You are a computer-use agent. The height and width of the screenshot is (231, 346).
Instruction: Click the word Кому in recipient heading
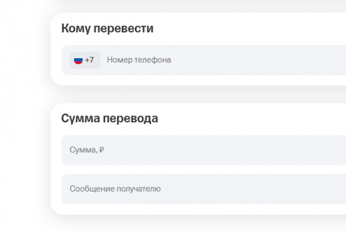click(74, 28)
